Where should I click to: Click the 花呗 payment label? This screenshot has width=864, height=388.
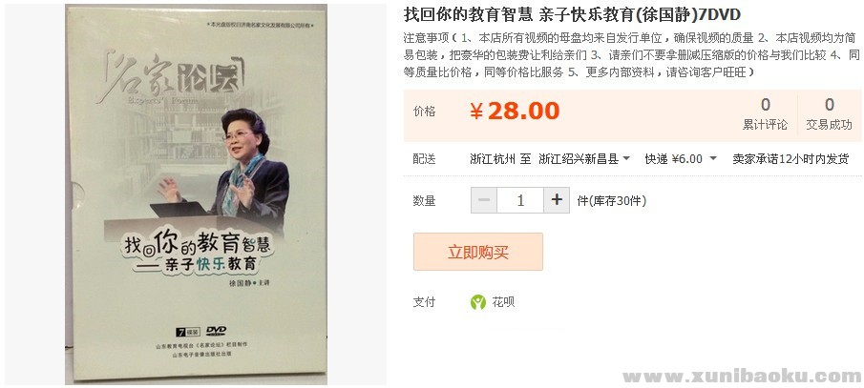503,302
